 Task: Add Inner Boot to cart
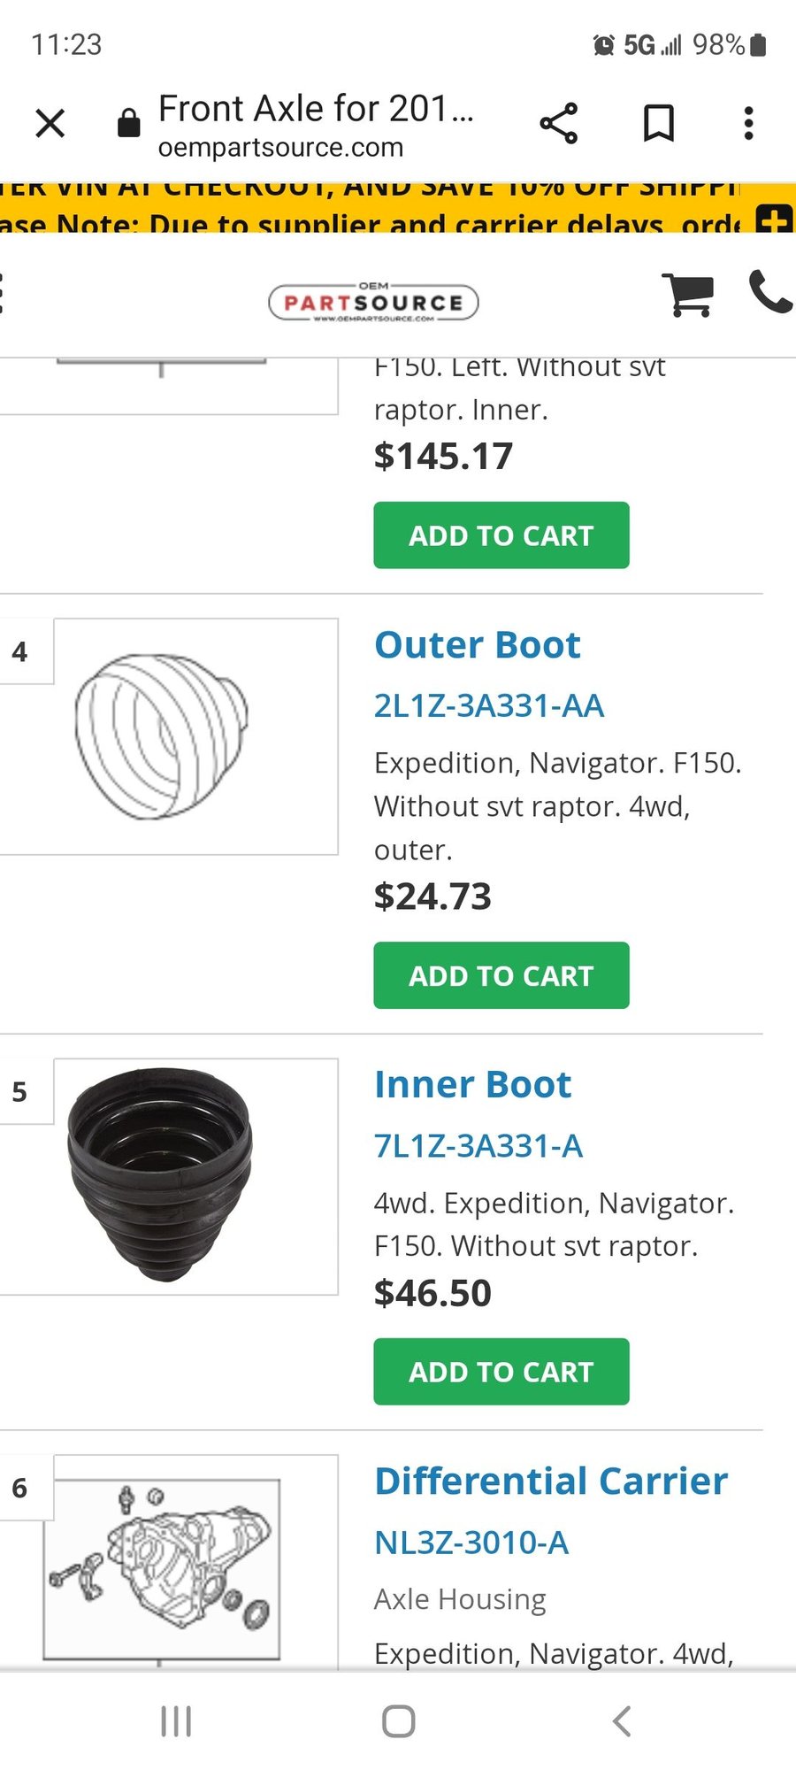(x=501, y=1372)
